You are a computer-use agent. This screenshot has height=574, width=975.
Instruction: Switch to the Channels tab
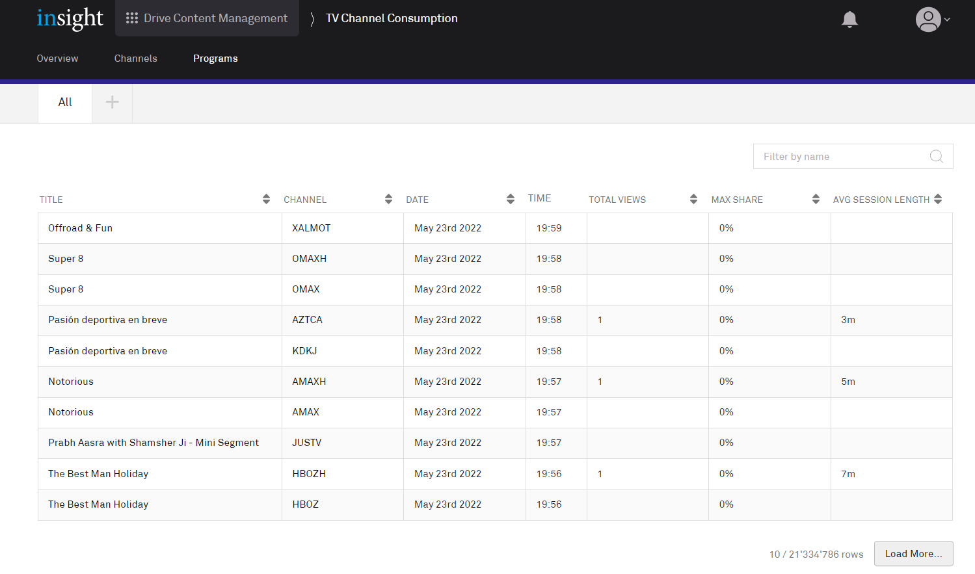tap(135, 59)
